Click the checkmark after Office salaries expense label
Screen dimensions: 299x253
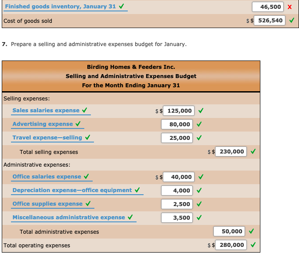(86, 176)
